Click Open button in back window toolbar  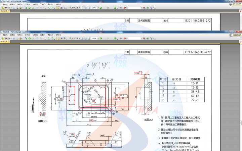[6, 8]
